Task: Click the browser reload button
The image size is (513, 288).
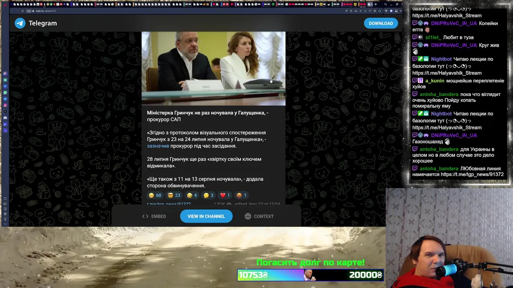Action: pyautogui.click(x=22, y=11)
